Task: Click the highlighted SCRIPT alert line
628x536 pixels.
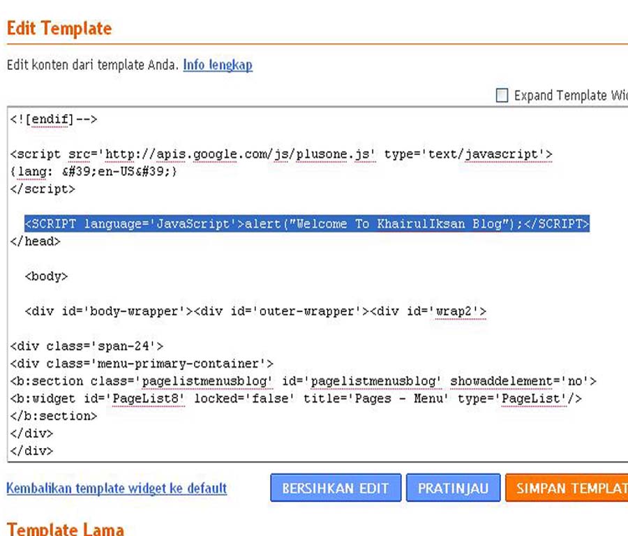Action: [x=307, y=223]
